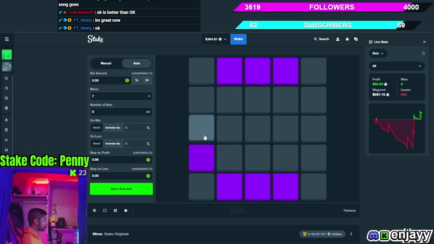Click coin icon in Stop on Profit field
The height and width of the screenshot is (244, 434).
[148, 160]
